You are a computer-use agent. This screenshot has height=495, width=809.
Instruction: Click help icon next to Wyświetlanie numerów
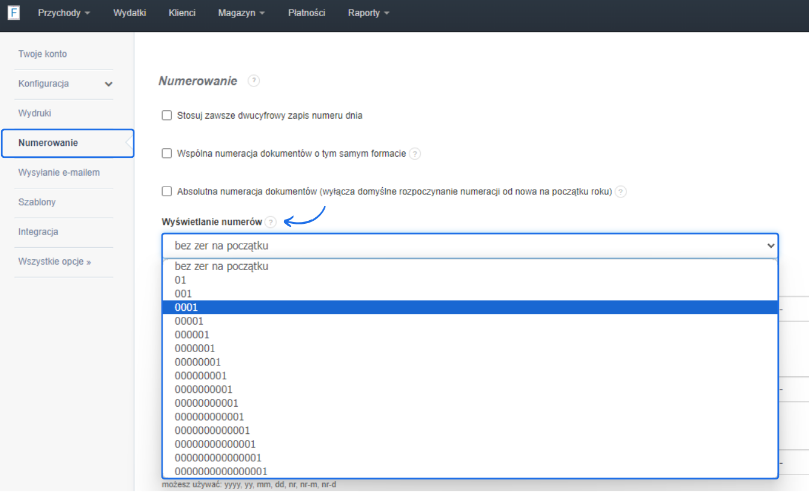tap(271, 222)
